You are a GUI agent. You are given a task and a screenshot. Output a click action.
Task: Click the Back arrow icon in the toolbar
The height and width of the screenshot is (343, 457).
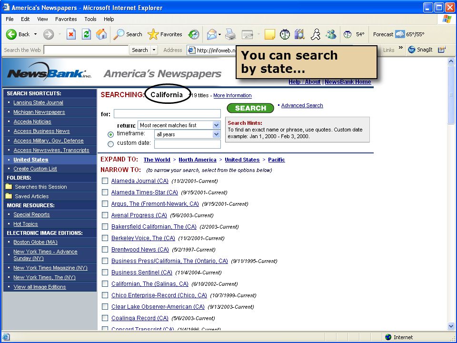(11, 34)
